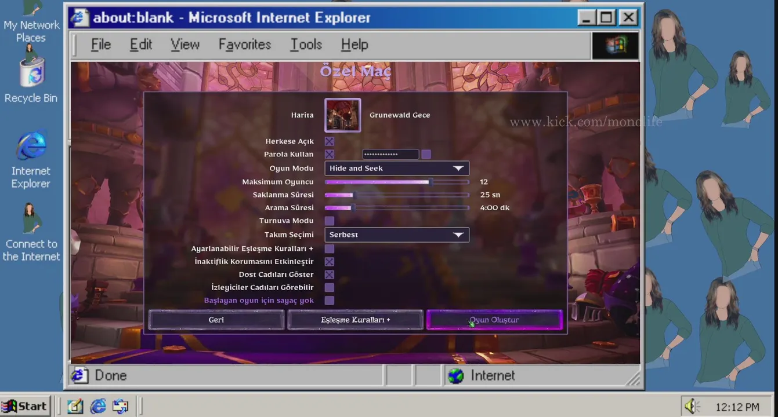
Task: Click the Start button on taskbar
Action: point(25,406)
